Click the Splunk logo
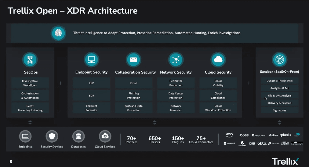Viewport: 309px width, 167px height. [285, 135]
